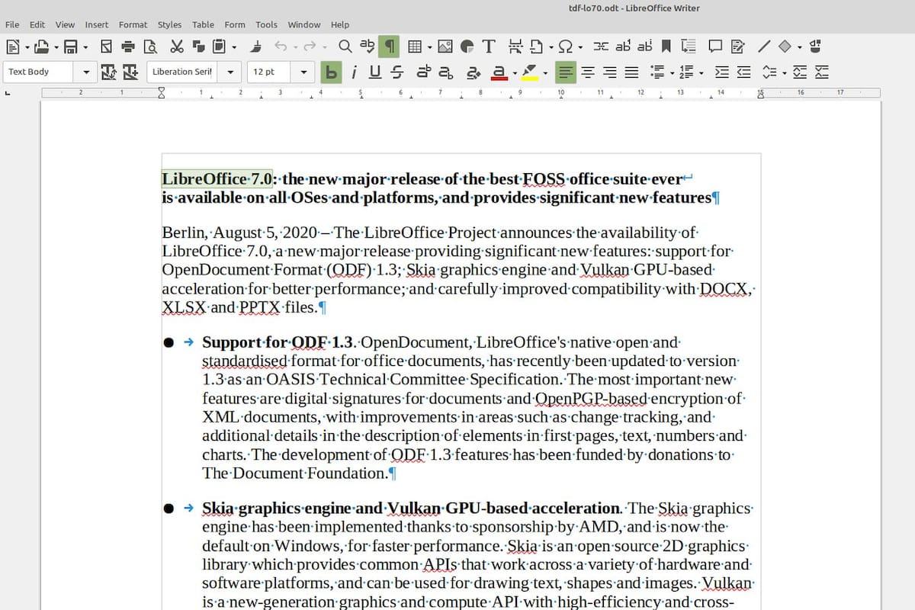Insert special character omega icon

pyautogui.click(x=566, y=47)
